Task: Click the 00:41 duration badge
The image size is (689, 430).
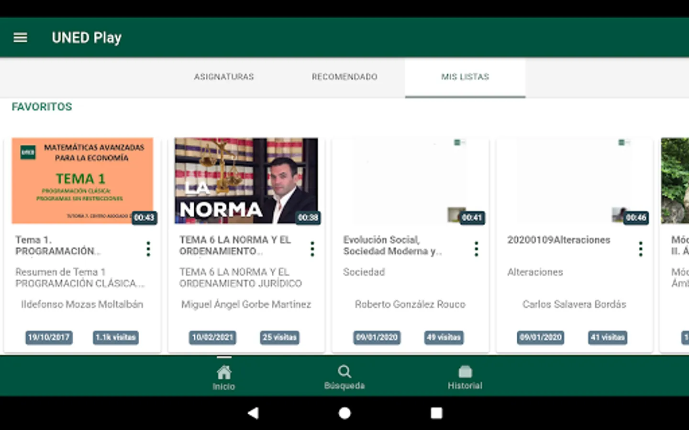Action: [x=472, y=218]
